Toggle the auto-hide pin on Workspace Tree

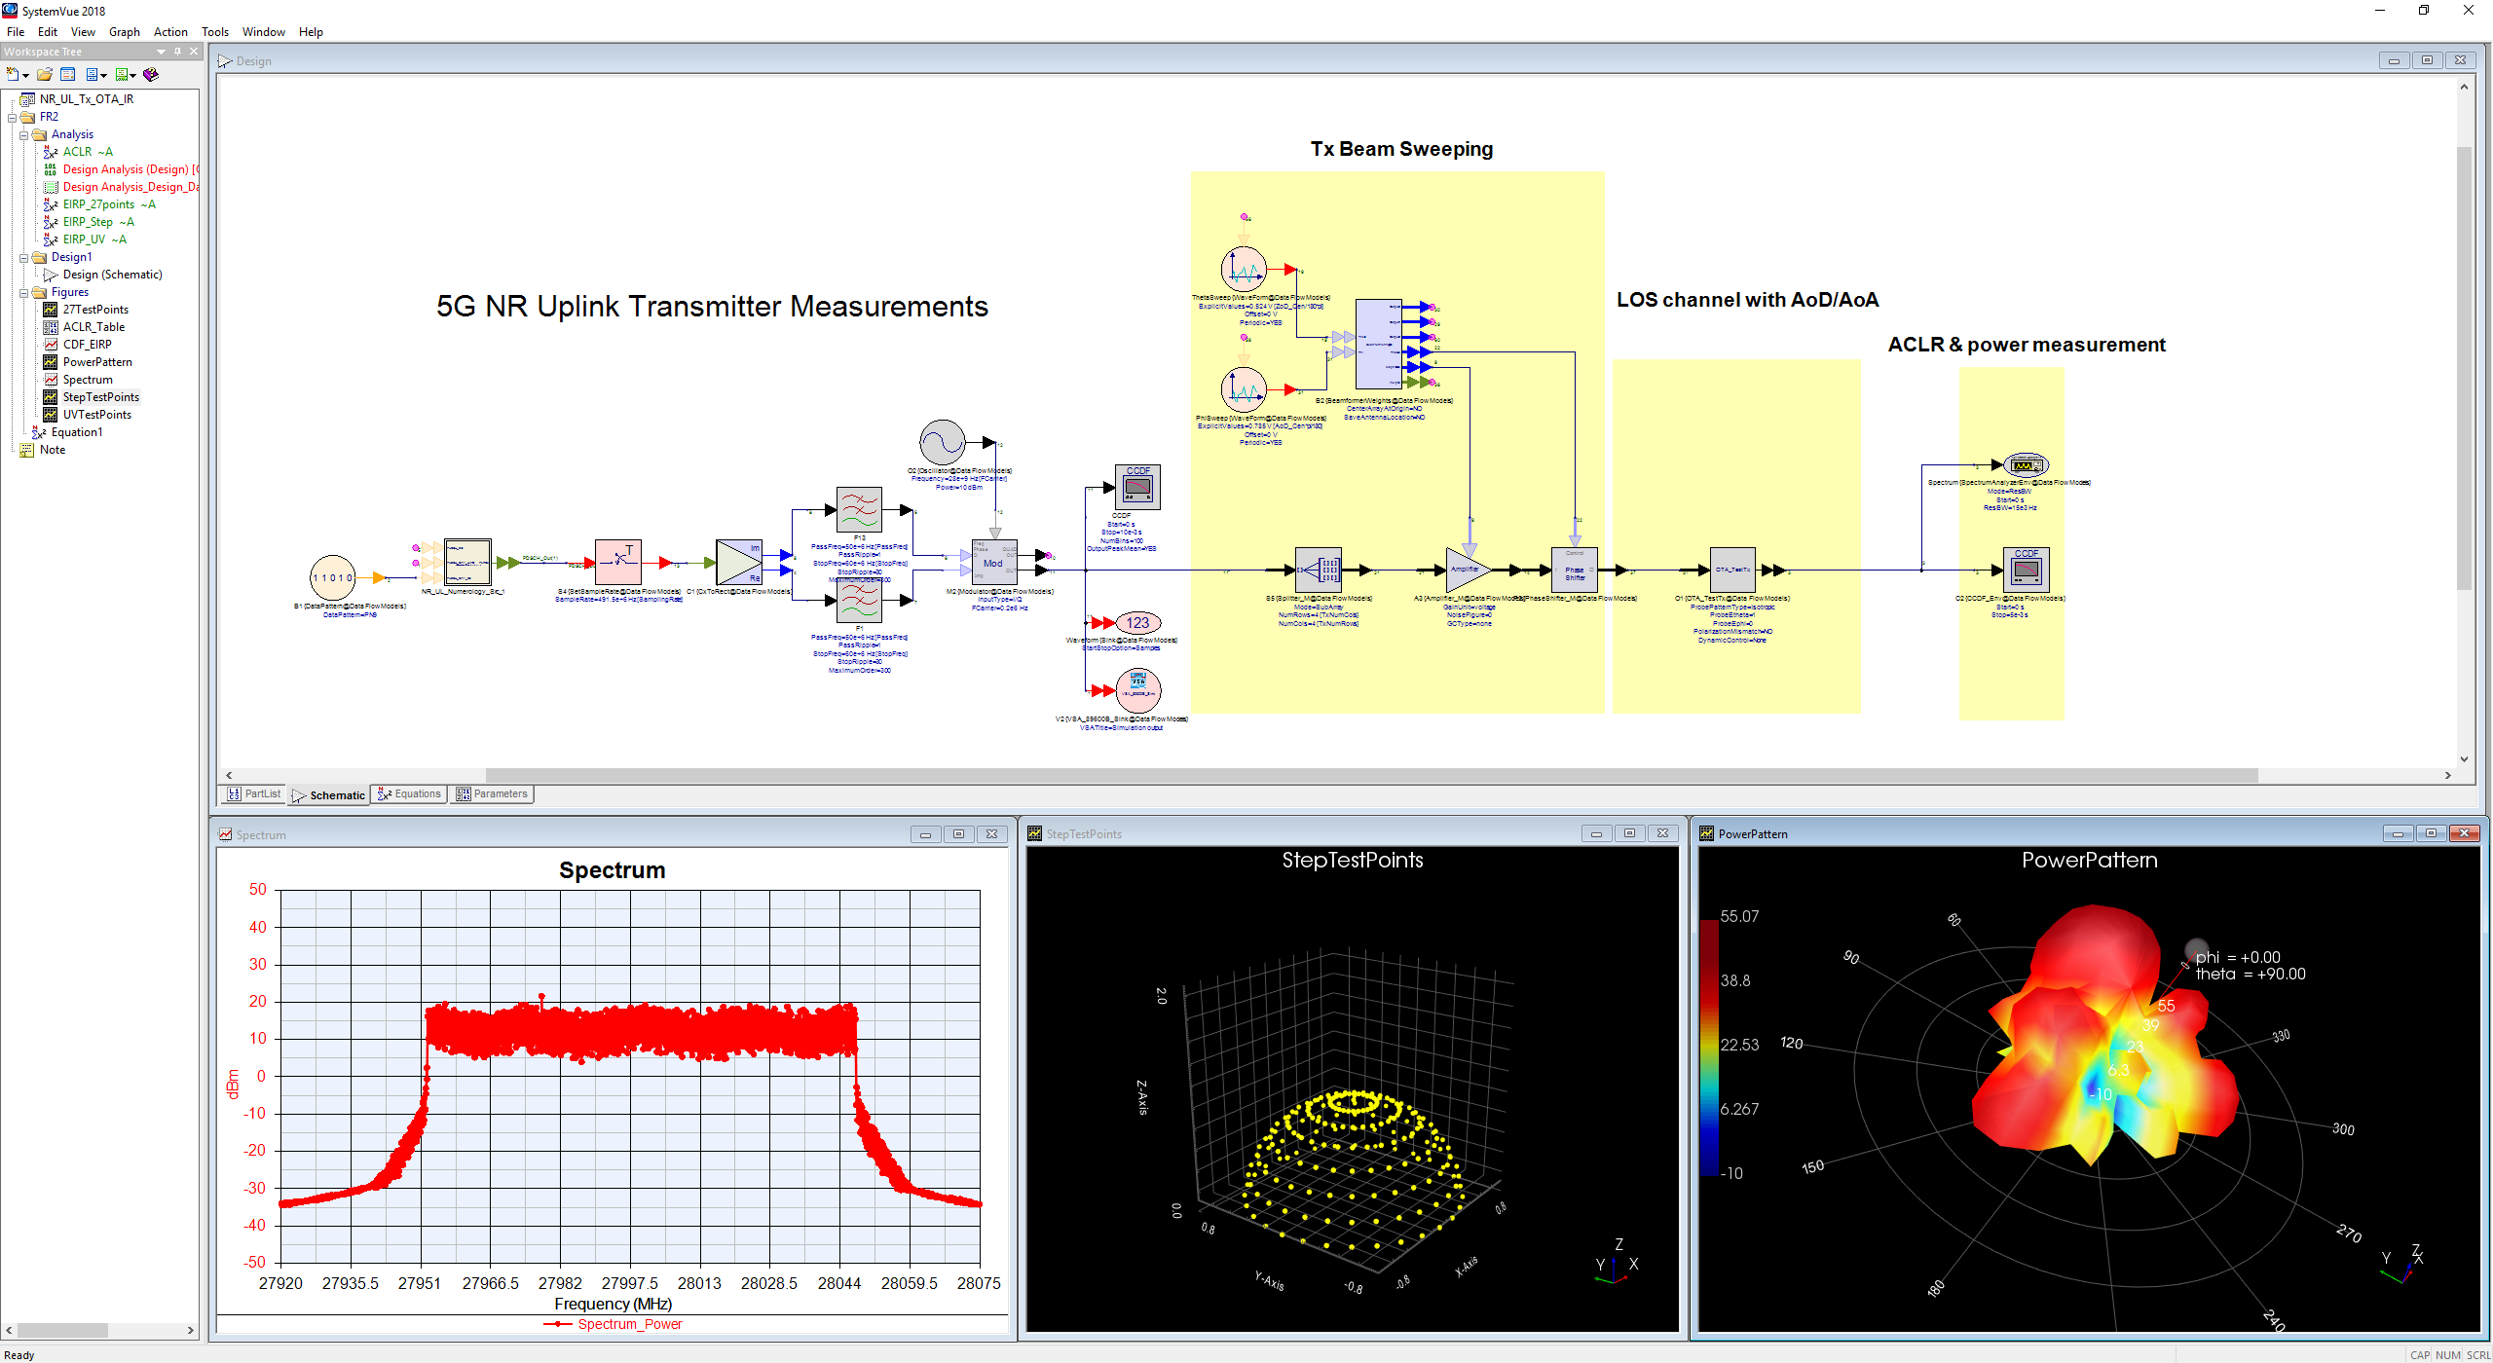178,51
